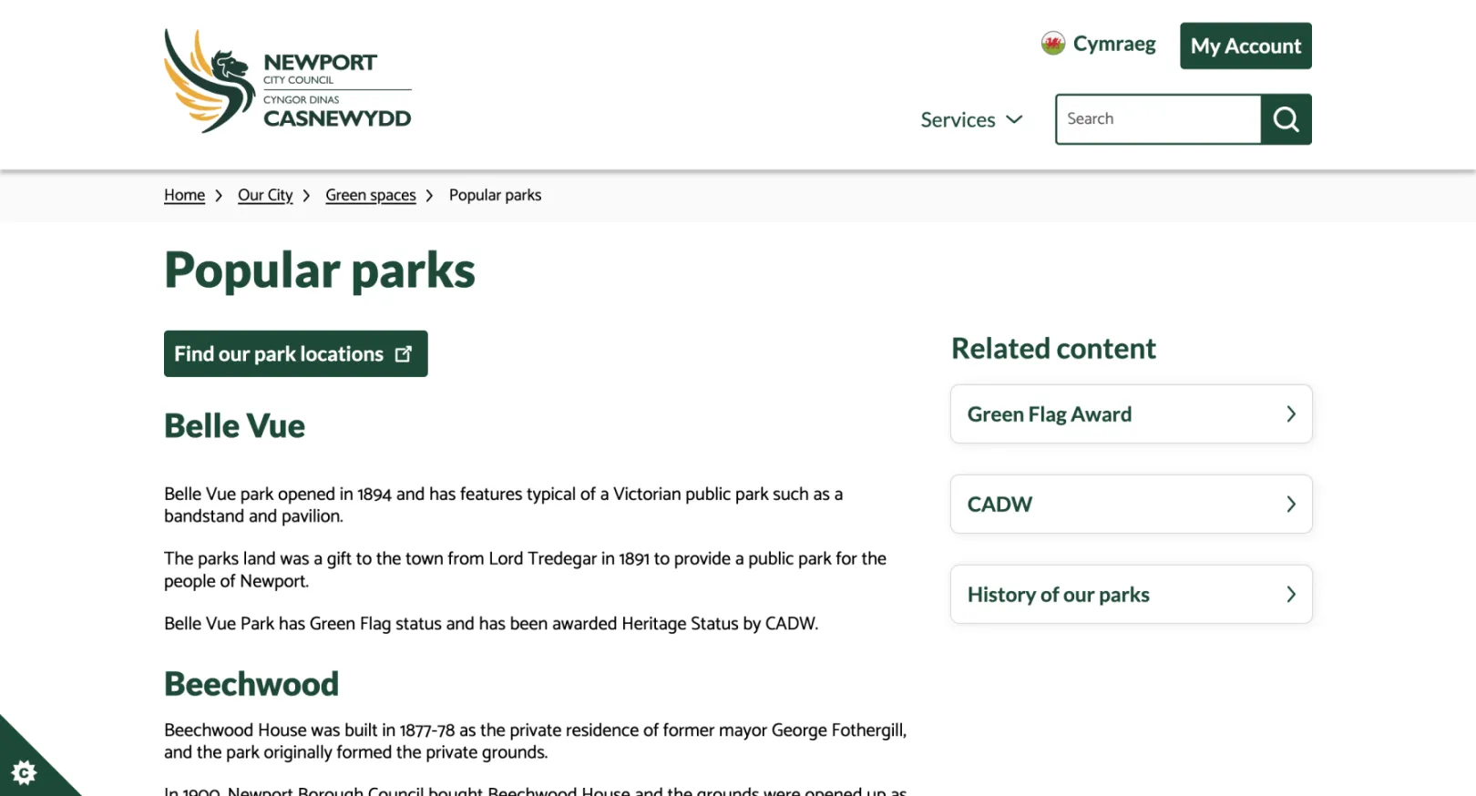This screenshot has width=1476, height=796.
Task: Go to Home breadcrumb link
Action: 184,195
